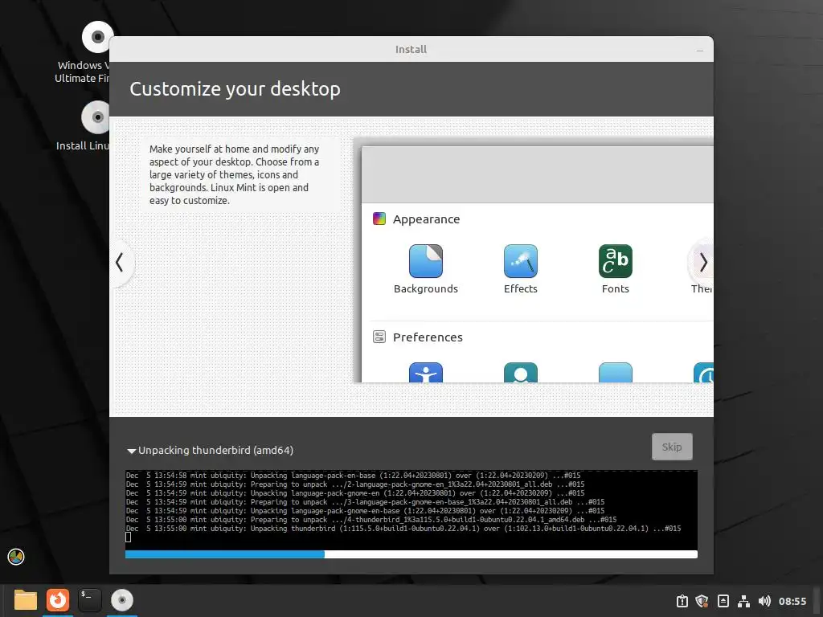This screenshot has height=617, width=823.
Task: Click the light blue icon under Preferences
Action: (x=615, y=373)
